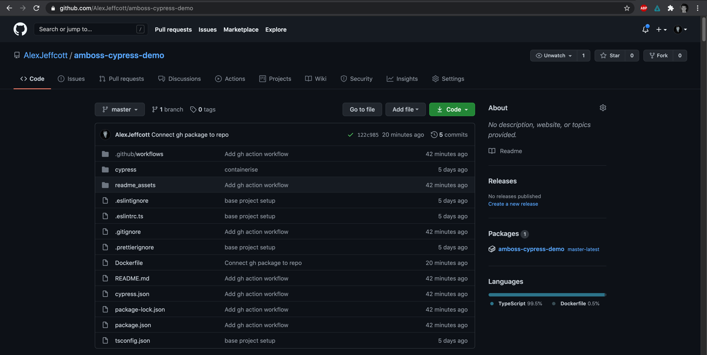Viewport: 707px width, 355px height.
Task: Click the browser back arrow
Action: [9, 8]
